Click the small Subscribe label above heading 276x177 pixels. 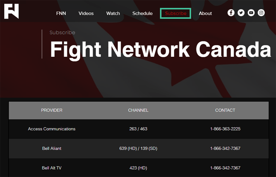62,33
